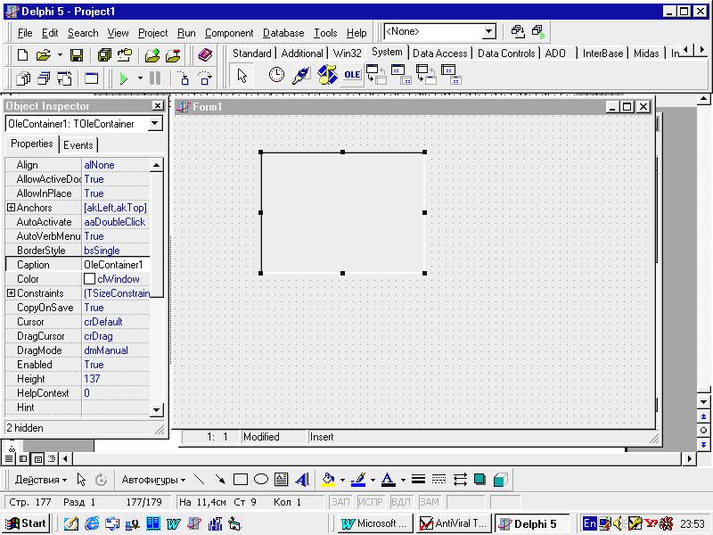Click the Height value 137

click(x=92, y=378)
